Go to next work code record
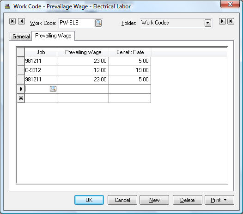Viewport: 243px width, 214px height. click(222, 21)
